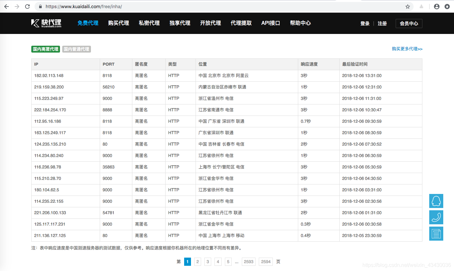
Task: Click location 中国 北京市 北京市 阿里云
Action: (x=224, y=76)
